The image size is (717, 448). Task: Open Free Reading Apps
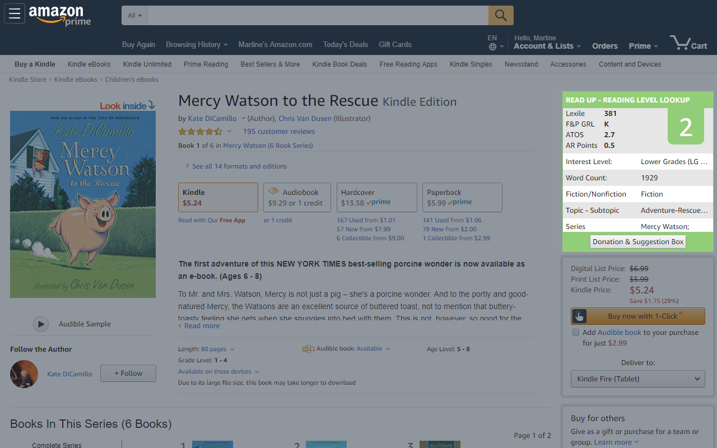(x=408, y=64)
